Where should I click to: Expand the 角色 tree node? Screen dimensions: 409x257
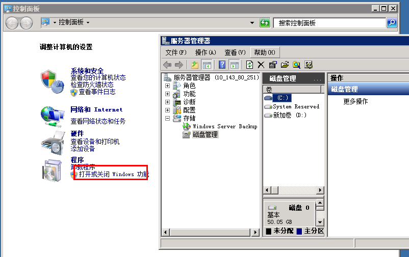(167, 85)
